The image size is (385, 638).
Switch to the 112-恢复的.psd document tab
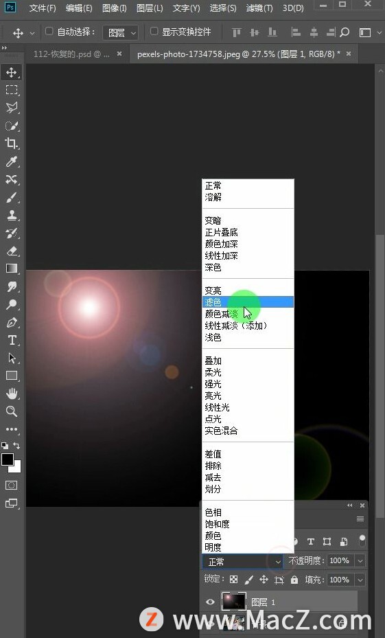point(71,54)
